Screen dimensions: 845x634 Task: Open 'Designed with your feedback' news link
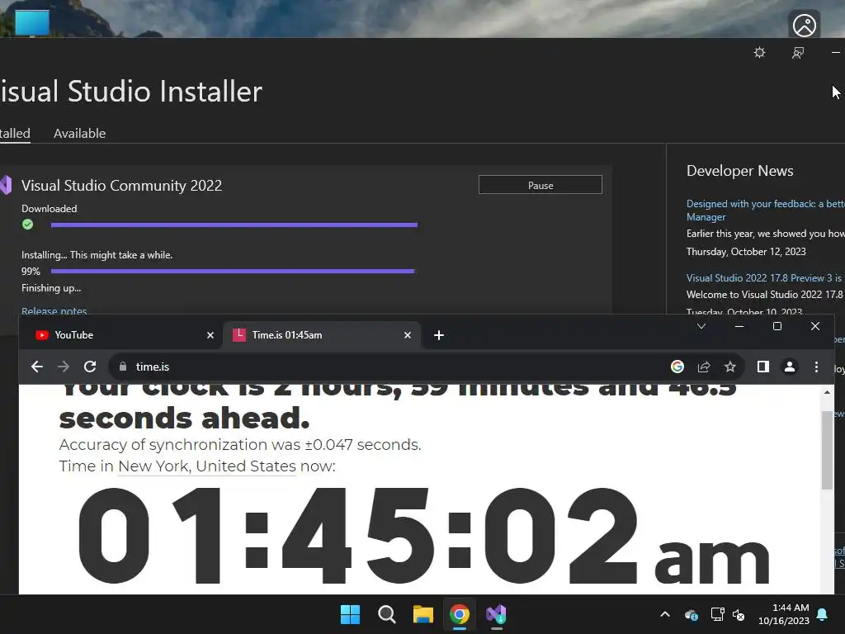[765, 211]
